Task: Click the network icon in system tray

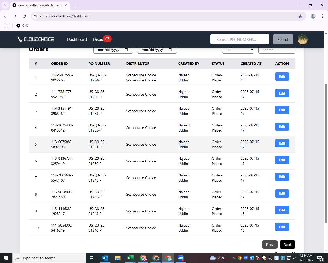Action: [289, 258]
